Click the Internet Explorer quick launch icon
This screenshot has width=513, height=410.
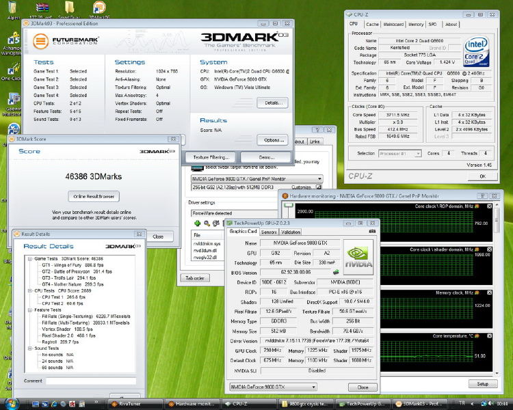(54, 405)
